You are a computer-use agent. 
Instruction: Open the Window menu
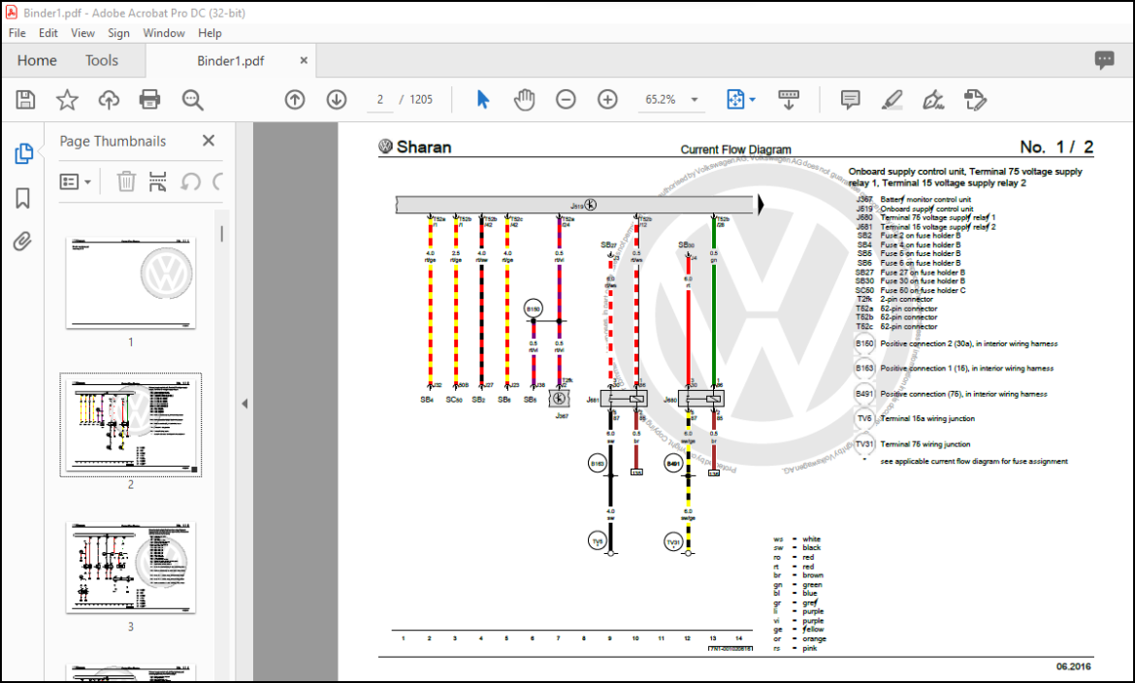click(164, 33)
